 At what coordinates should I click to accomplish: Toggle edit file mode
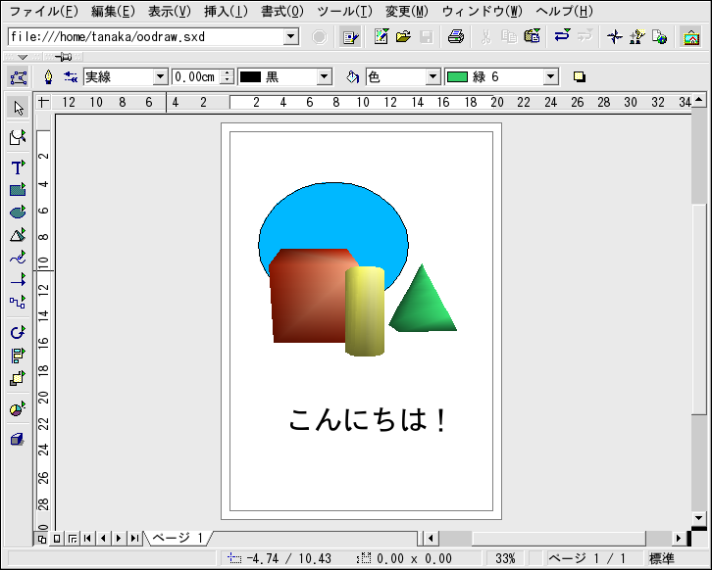click(350, 37)
